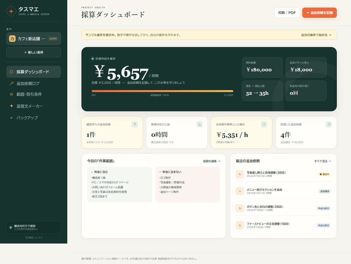The height and width of the screenshot is (264, 351).
Task: Click the 追加請求 status badge
Action: pos(325,191)
